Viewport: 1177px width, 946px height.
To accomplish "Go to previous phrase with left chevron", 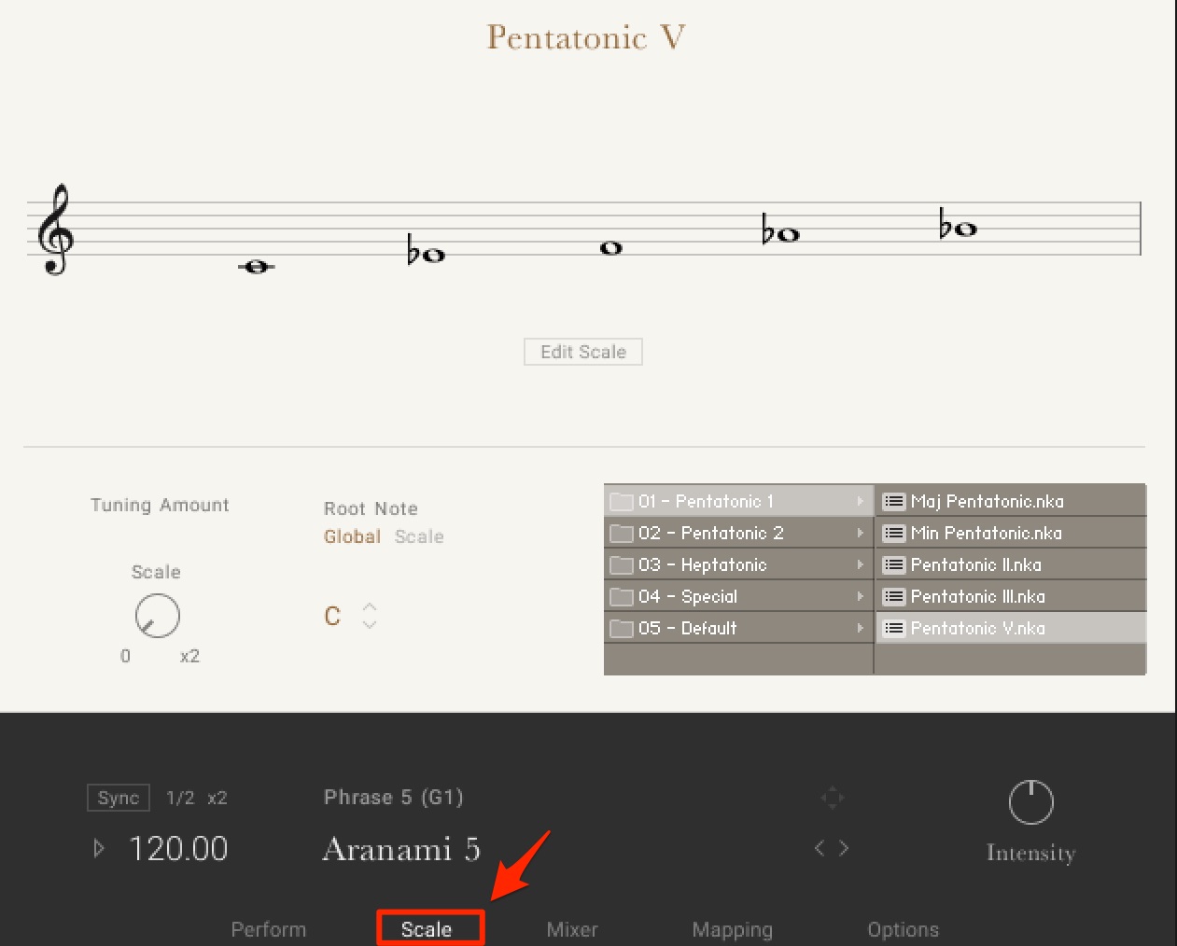I will click(x=820, y=848).
